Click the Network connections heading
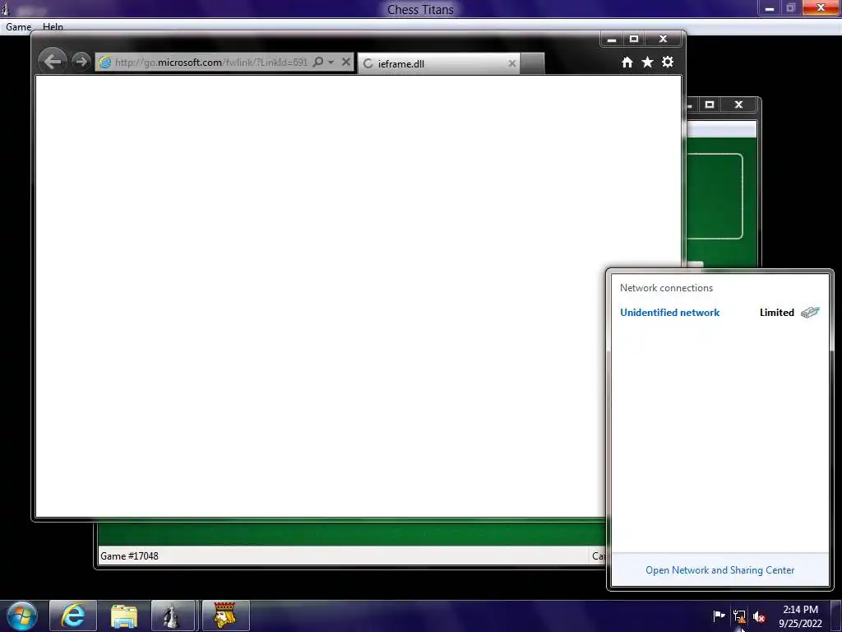Screen dimensions: 842x632 666,287
